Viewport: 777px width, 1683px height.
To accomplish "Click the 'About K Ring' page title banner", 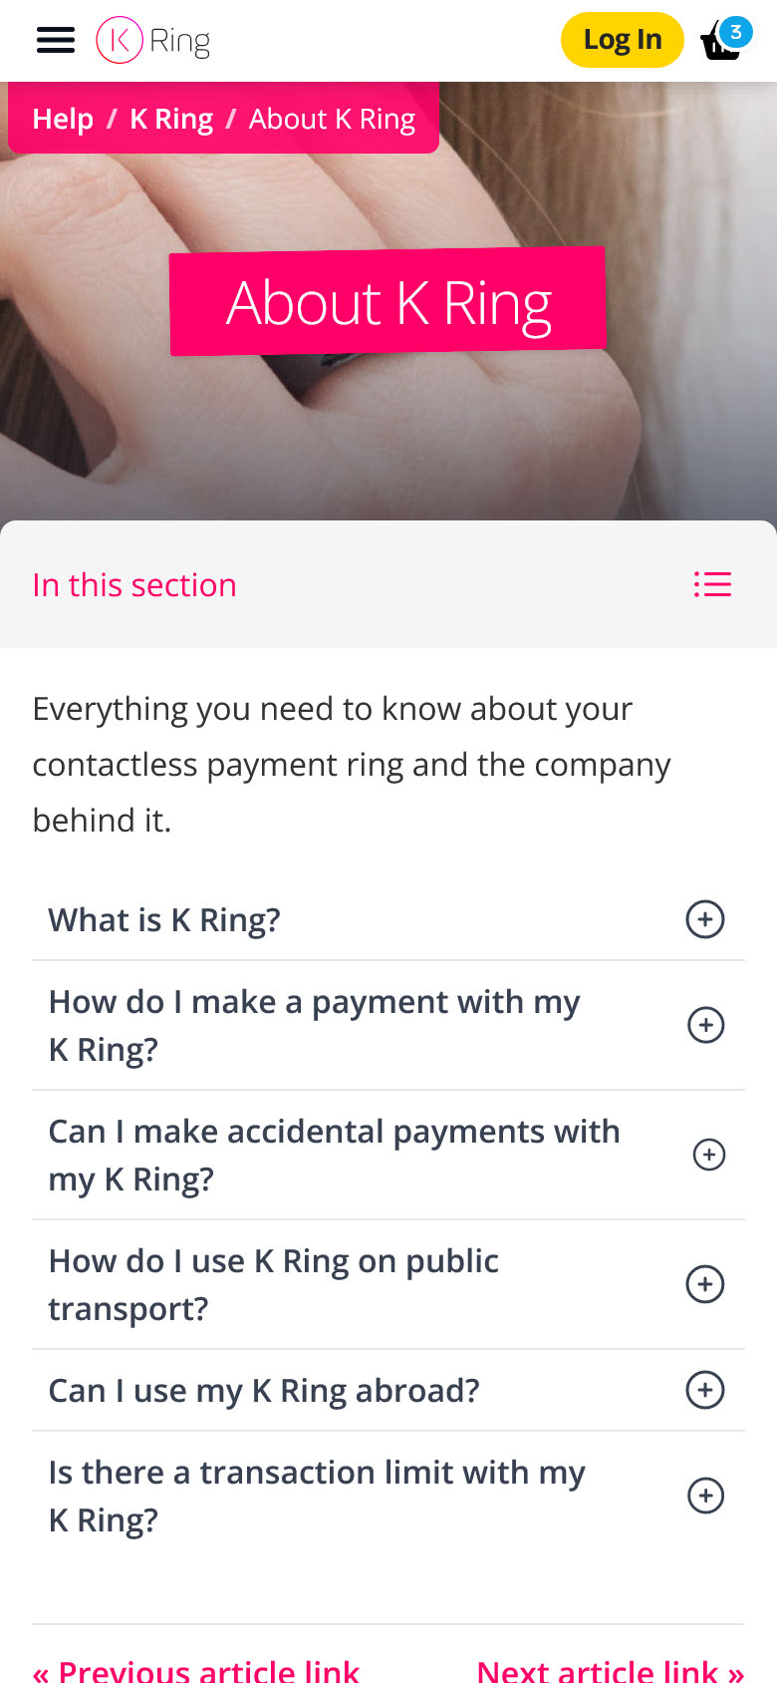I will (x=388, y=302).
